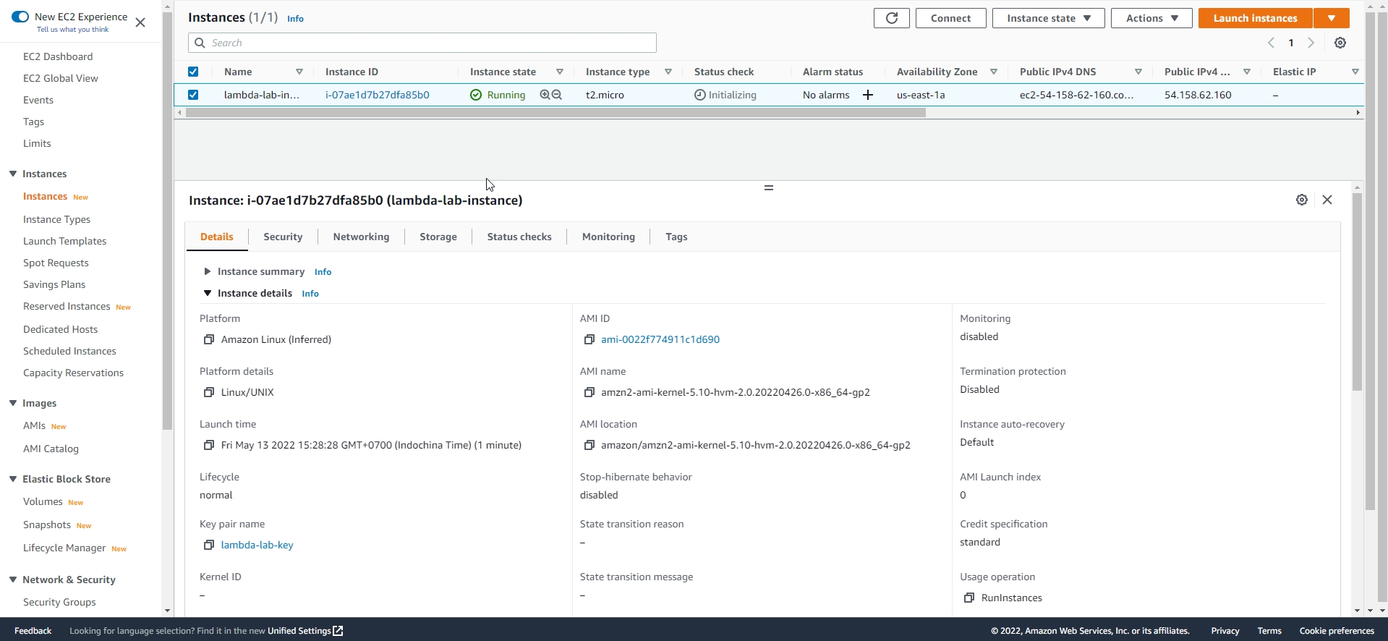The image size is (1388, 641).
Task: Sort by the Instance type column arrow
Action: click(x=668, y=72)
